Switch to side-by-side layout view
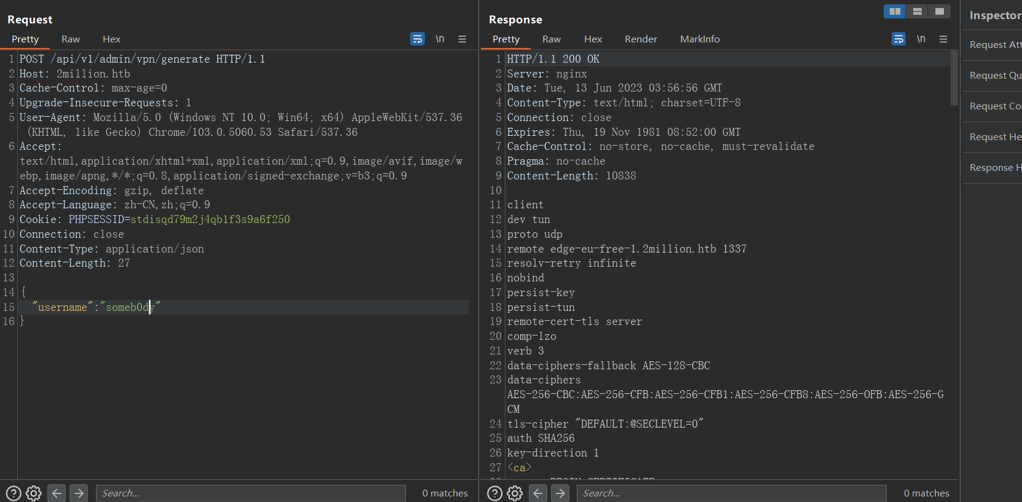The width and height of the screenshot is (1022, 502). 895,11
